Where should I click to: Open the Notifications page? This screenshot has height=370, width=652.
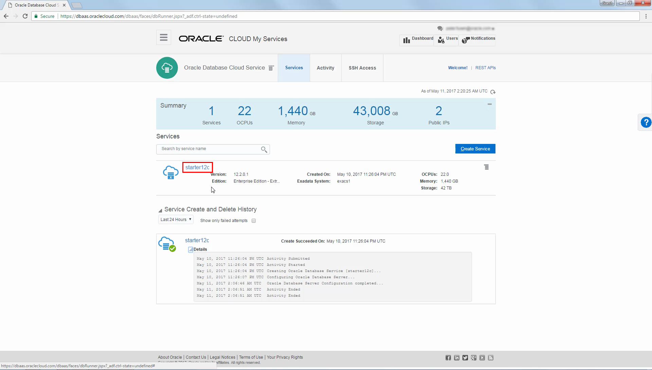tap(478, 40)
